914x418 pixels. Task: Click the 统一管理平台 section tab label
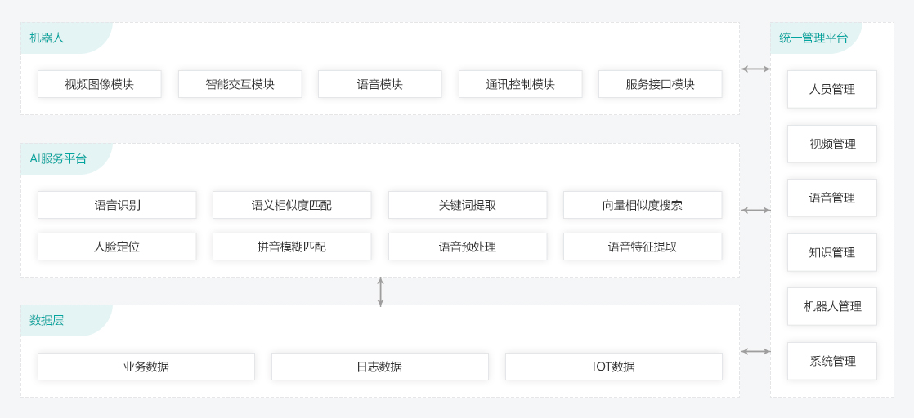tap(813, 38)
